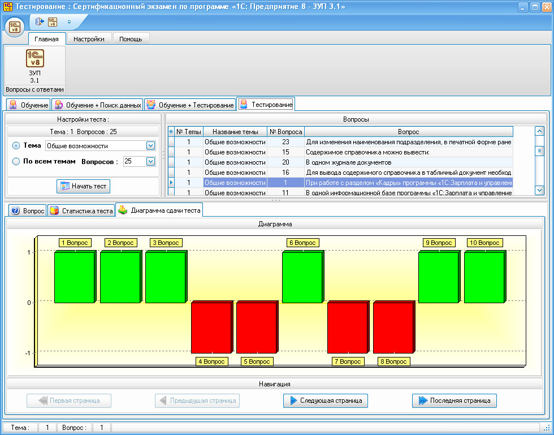554x435 pixels.
Task: Select the row with question number 16
Action: pyautogui.click(x=340, y=173)
